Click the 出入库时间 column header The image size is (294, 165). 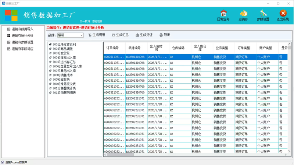click(158, 48)
